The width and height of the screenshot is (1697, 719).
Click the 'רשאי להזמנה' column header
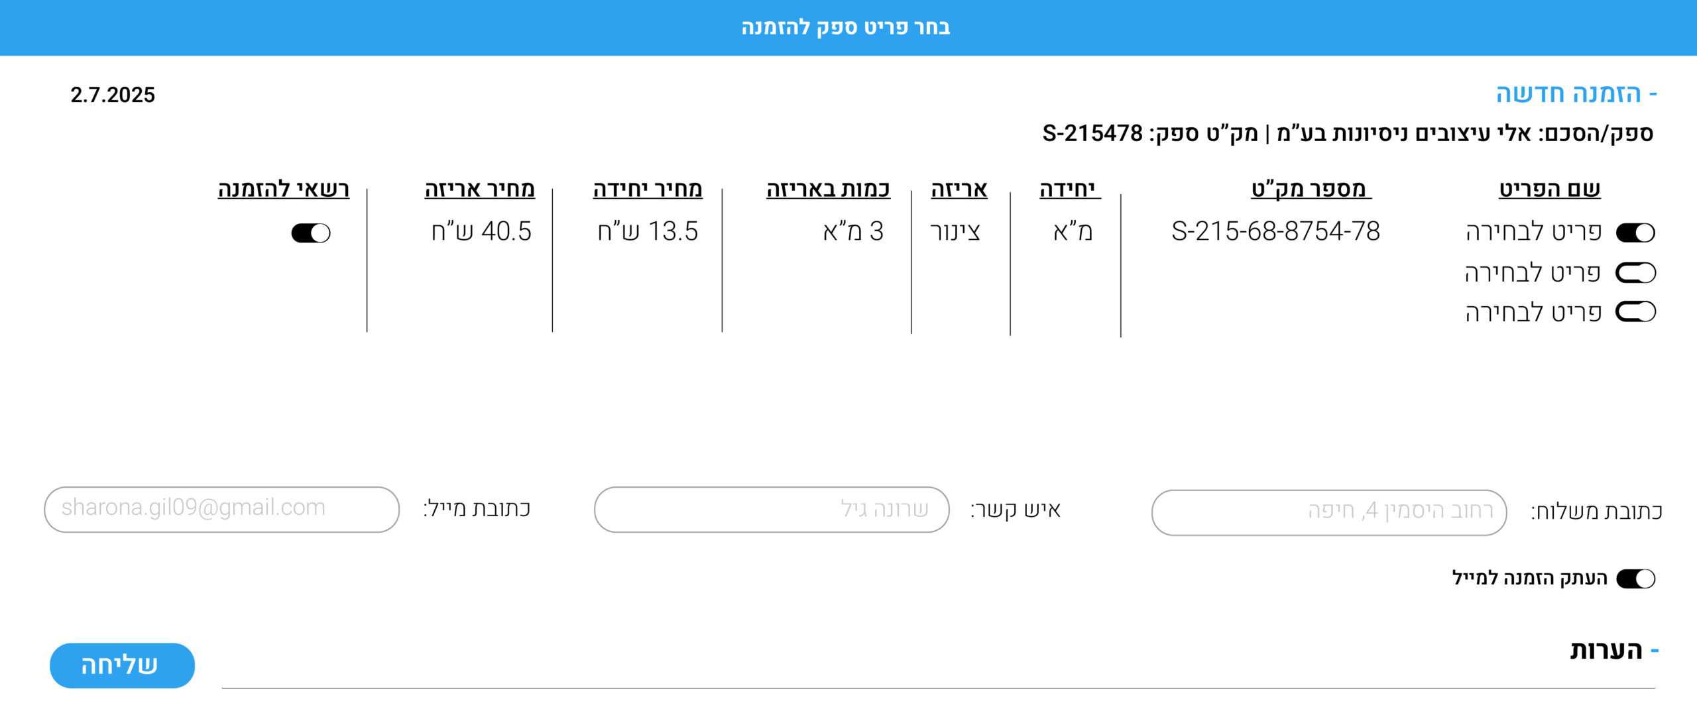(283, 189)
